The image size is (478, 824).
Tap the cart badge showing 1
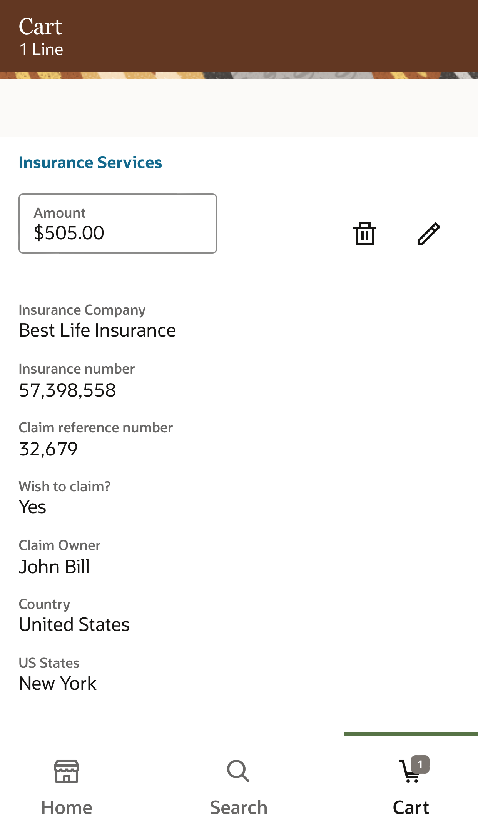pos(420,764)
